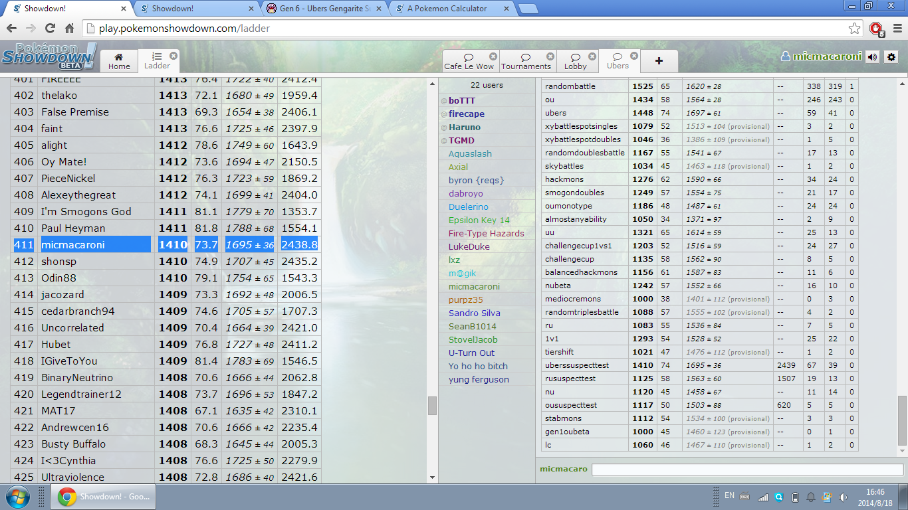Close the A Pokemon Calculator browser tab
The width and height of the screenshot is (908, 510).
coord(507,9)
